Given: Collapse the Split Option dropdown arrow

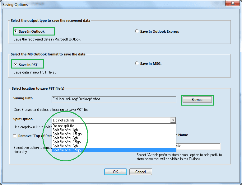Looking at the screenshot, I should [x=173, y=120].
